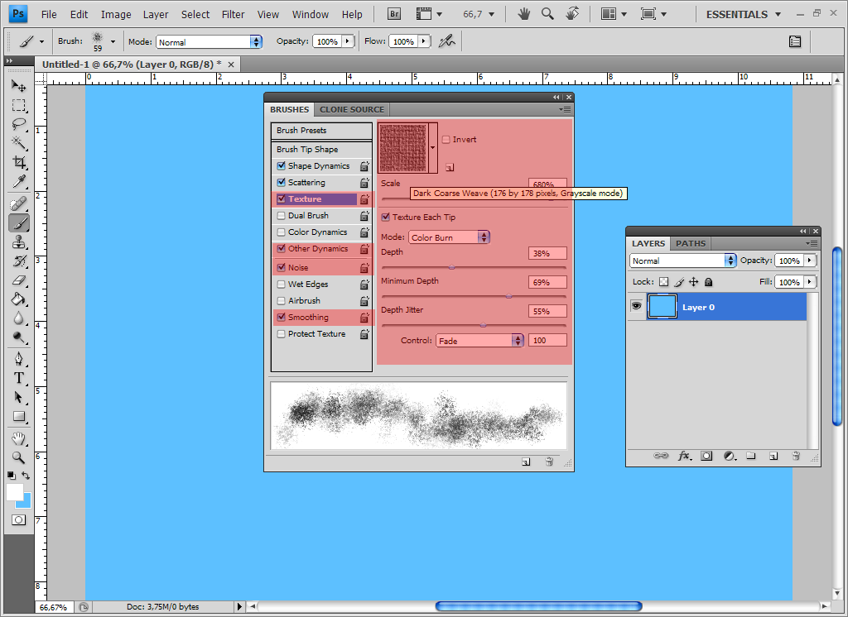The width and height of the screenshot is (848, 617).
Task: Select the Zoom tool in toolbox
Action: click(18, 457)
